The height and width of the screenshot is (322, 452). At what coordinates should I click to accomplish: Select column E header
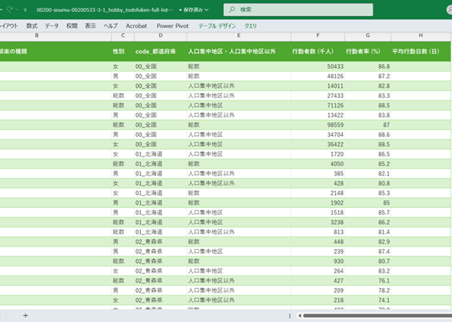239,35
